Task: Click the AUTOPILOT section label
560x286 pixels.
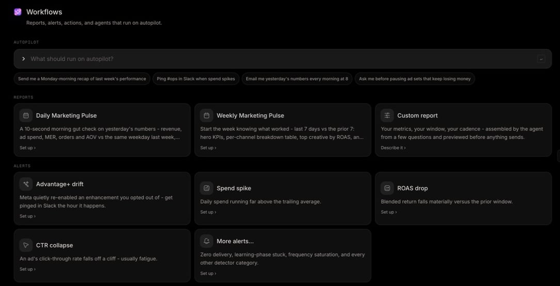Action: pos(26,42)
